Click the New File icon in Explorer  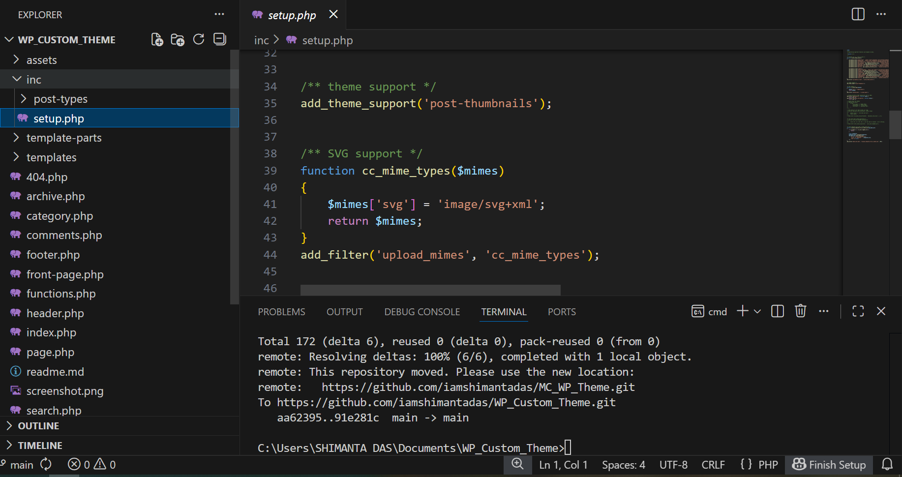pos(157,39)
